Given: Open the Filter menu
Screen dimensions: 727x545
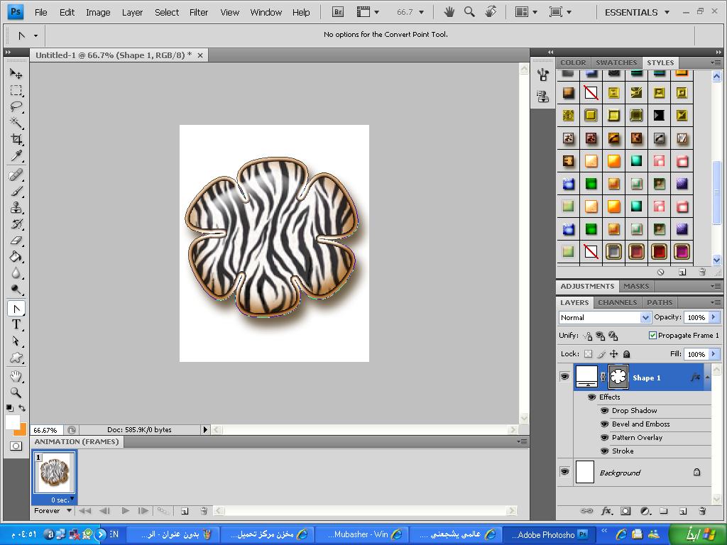Looking at the screenshot, I should tap(199, 12).
